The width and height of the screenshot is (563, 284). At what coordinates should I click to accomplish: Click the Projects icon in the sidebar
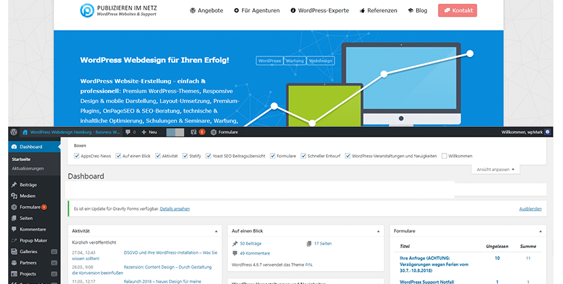[14, 274]
